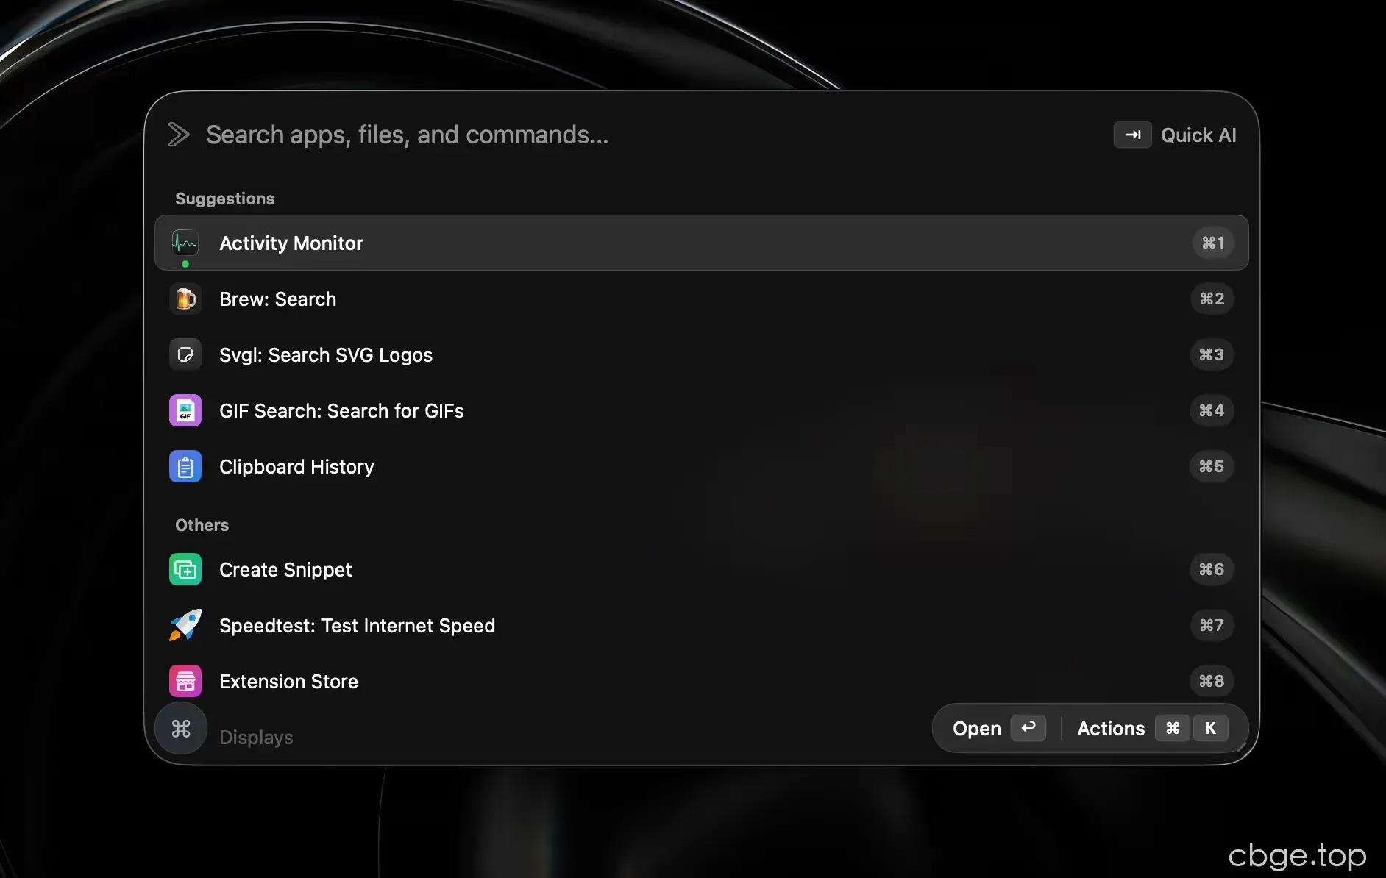This screenshot has width=1386, height=878.
Task: Click the Brew beer mug icon
Action: point(185,299)
